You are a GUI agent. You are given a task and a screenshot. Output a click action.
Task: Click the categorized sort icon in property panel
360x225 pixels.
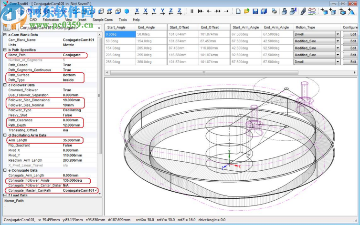point(6,28)
